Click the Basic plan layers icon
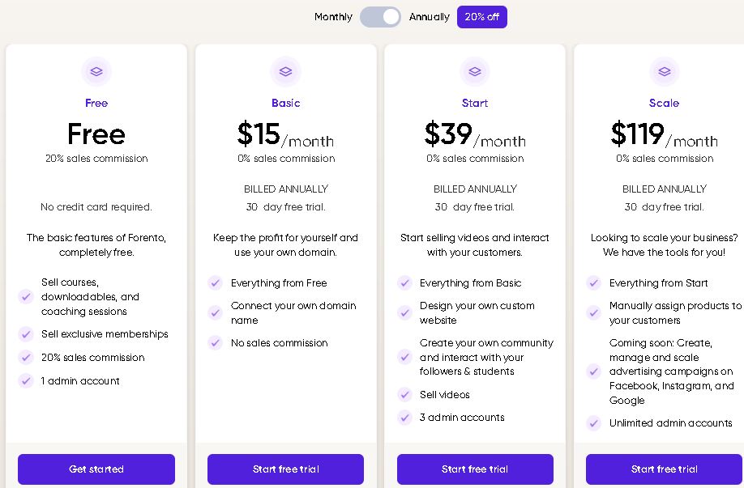 (285, 71)
